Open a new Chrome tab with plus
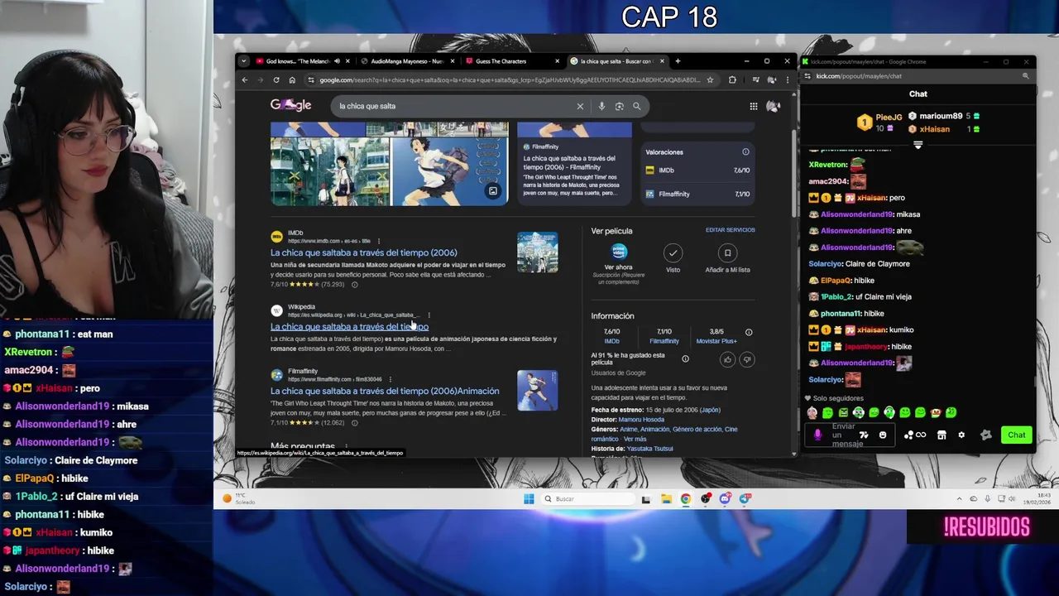1059x596 pixels. click(678, 61)
